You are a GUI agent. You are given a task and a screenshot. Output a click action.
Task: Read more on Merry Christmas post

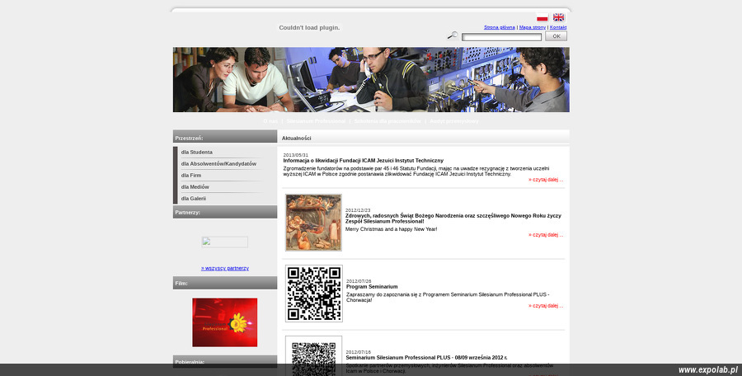coord(546,234)
